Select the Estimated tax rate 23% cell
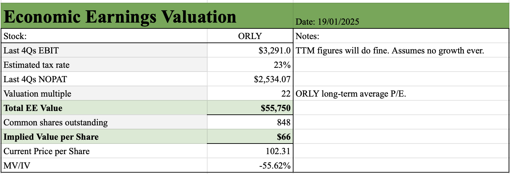 coord(250,65)
